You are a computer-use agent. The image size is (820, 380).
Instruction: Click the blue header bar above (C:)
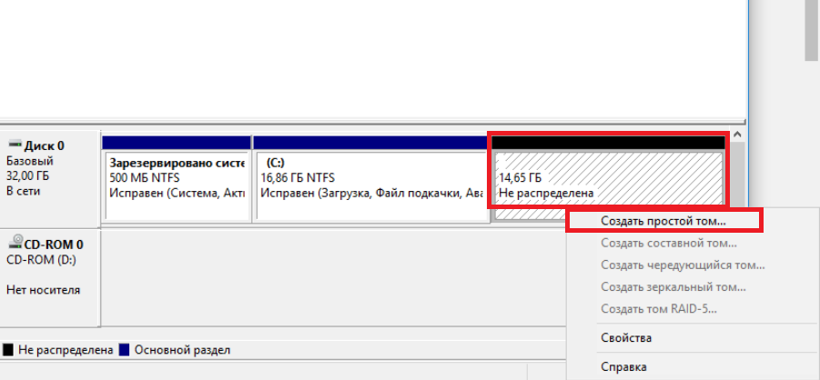[370, 143]
